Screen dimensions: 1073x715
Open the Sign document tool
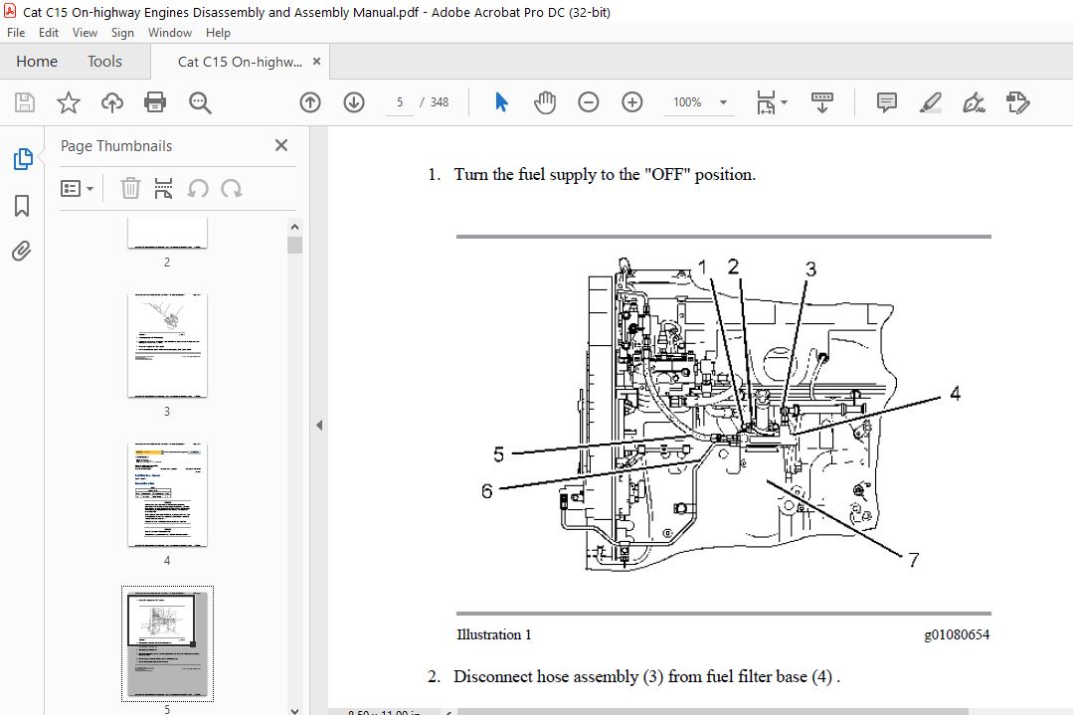pyautogui.click(x=974, y=102)
